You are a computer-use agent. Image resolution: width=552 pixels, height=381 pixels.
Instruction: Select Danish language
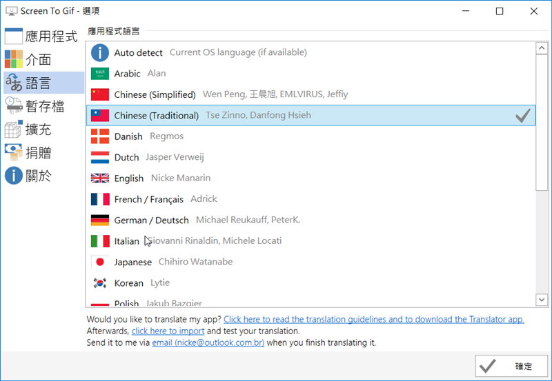tap(311, 136)
